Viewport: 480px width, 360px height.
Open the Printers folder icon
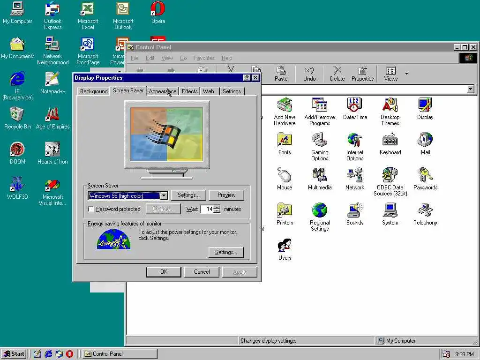click(285, 214)
